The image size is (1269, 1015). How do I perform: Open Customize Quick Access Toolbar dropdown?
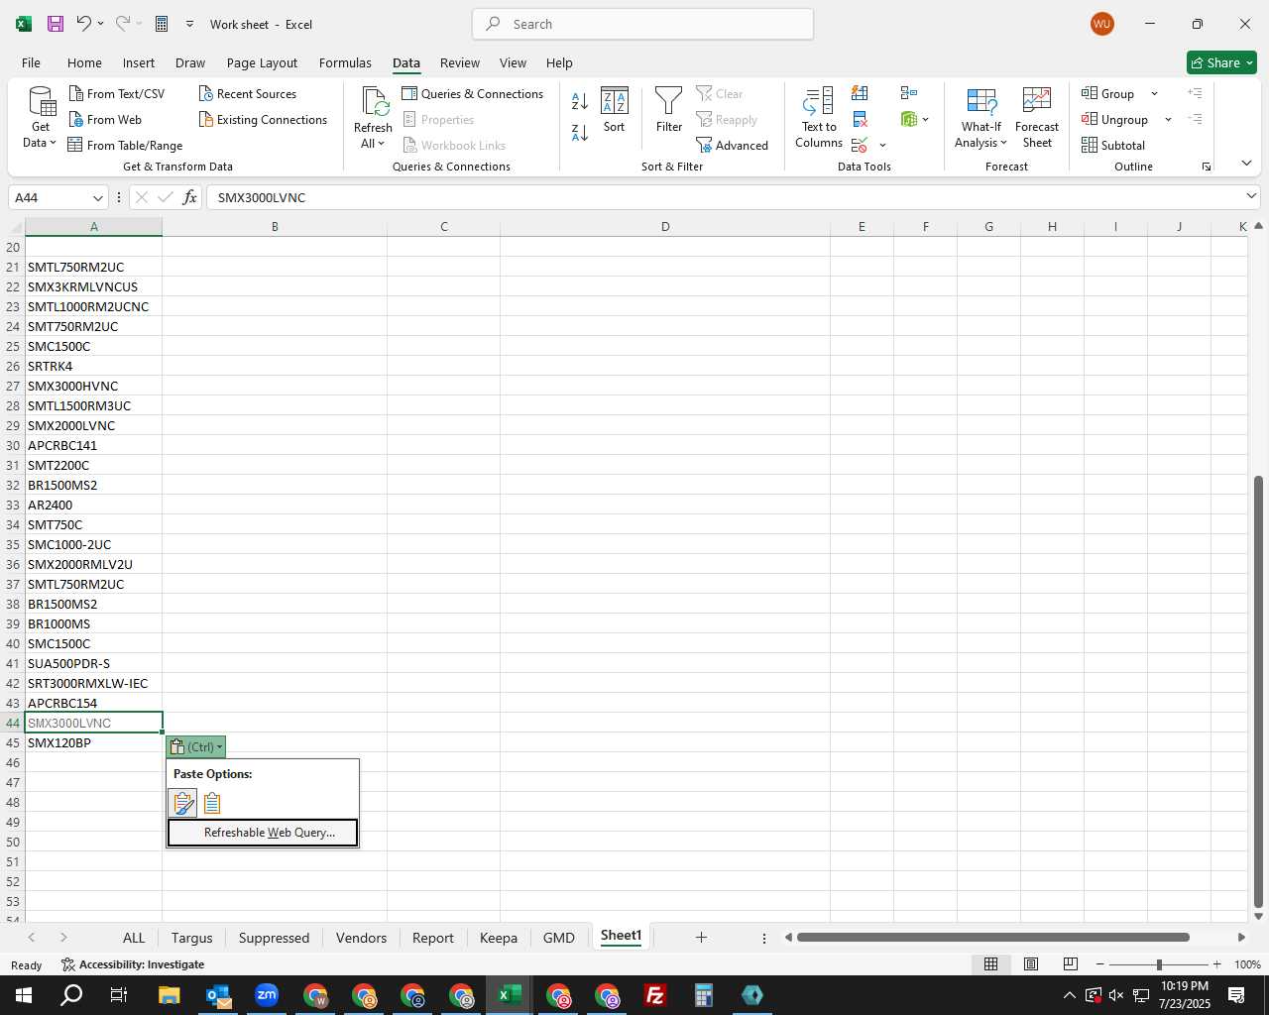coord(189,24)
